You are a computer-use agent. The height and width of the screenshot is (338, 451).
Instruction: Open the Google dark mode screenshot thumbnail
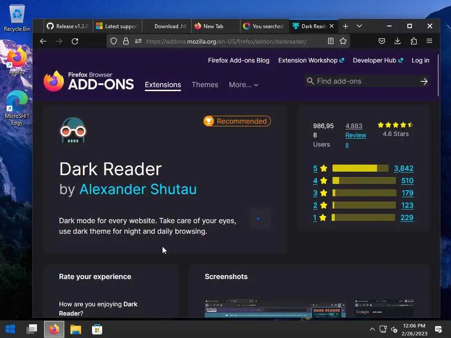point(384,309)
